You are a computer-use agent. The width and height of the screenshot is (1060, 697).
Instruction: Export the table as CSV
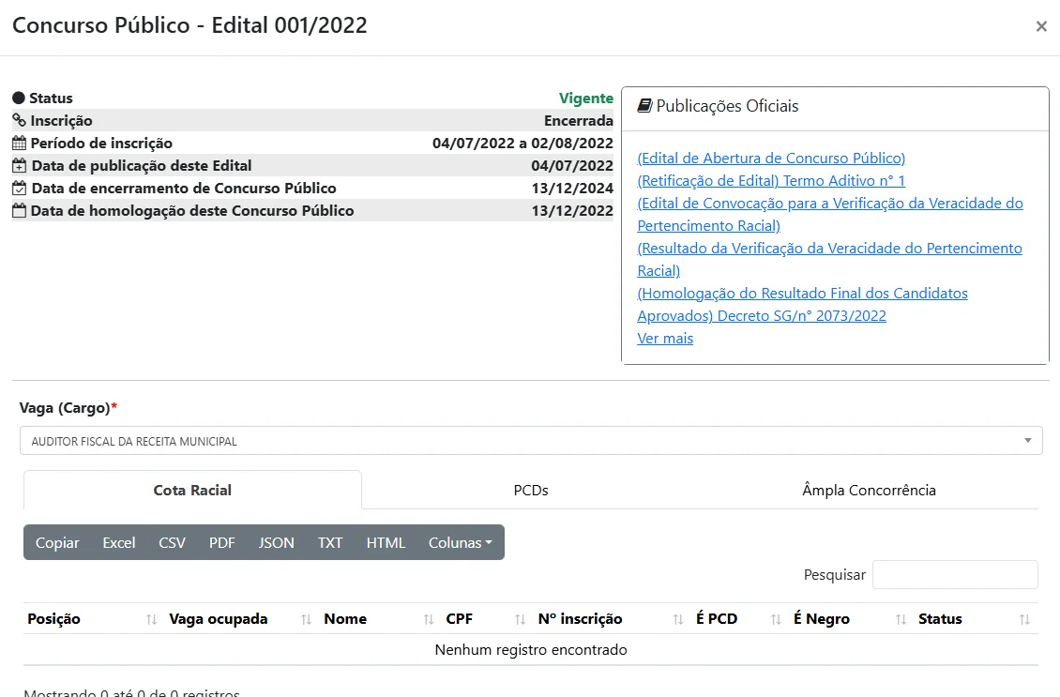coord(172,542)
